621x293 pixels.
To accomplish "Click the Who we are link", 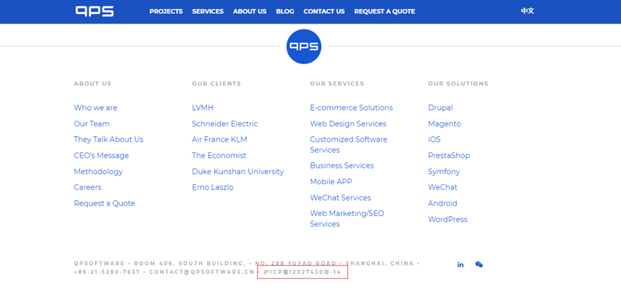I will tap(96, 108).
